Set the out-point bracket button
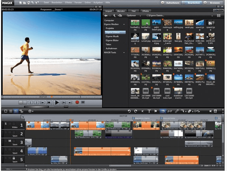 [x=37, y=102]
